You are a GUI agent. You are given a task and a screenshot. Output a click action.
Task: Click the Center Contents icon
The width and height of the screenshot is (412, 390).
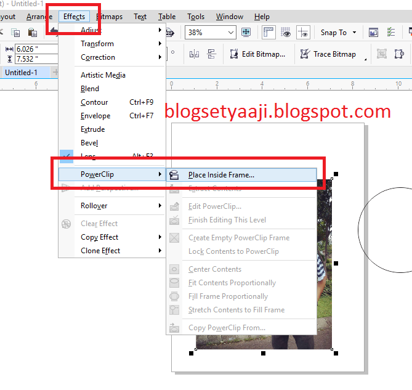pos(174,269)
